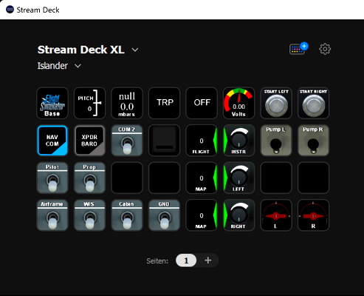The height and width of the screenshot is (296, 364).
Task: Open the NAV COM folder key
Action: coord(52,141)
